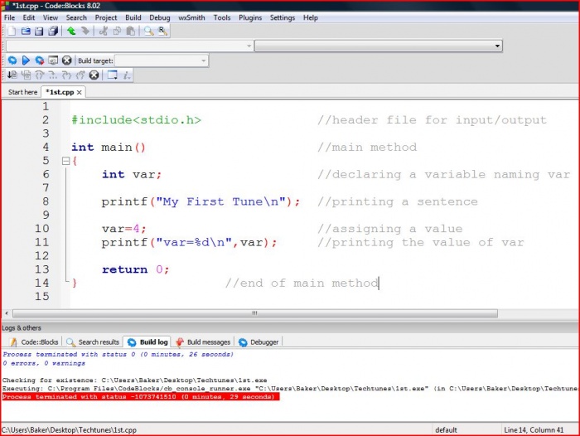Open the Tools menu
580x436 pixels.
point(222,17)
